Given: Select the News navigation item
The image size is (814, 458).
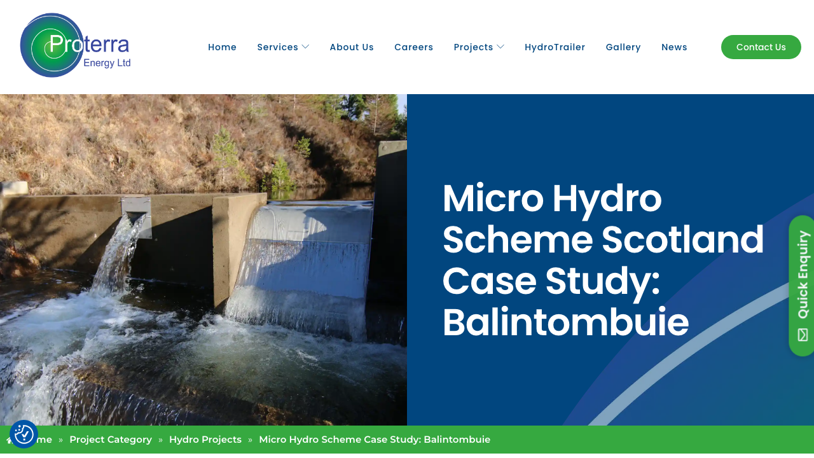Looking at the screenshot, I should [674, 46].
